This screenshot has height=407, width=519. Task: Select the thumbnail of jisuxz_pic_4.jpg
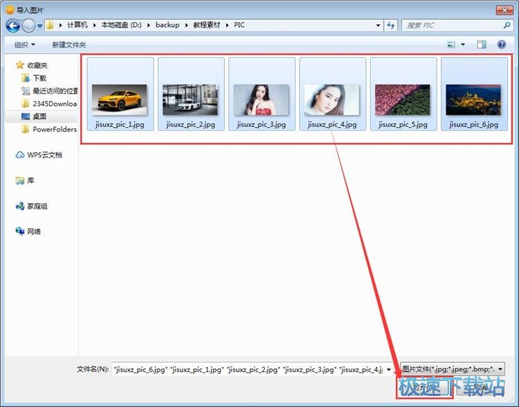331,100
